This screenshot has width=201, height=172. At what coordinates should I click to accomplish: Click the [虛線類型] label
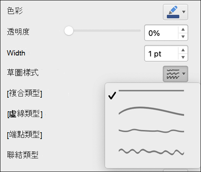pyautogui.click(x=25, y=114)
